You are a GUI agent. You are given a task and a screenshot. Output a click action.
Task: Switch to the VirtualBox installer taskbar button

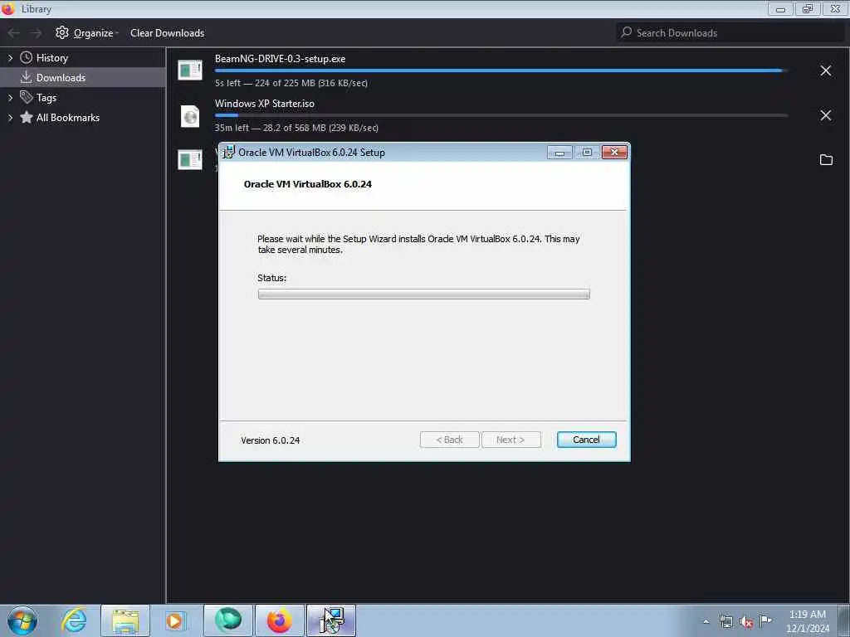pos(331,620)
